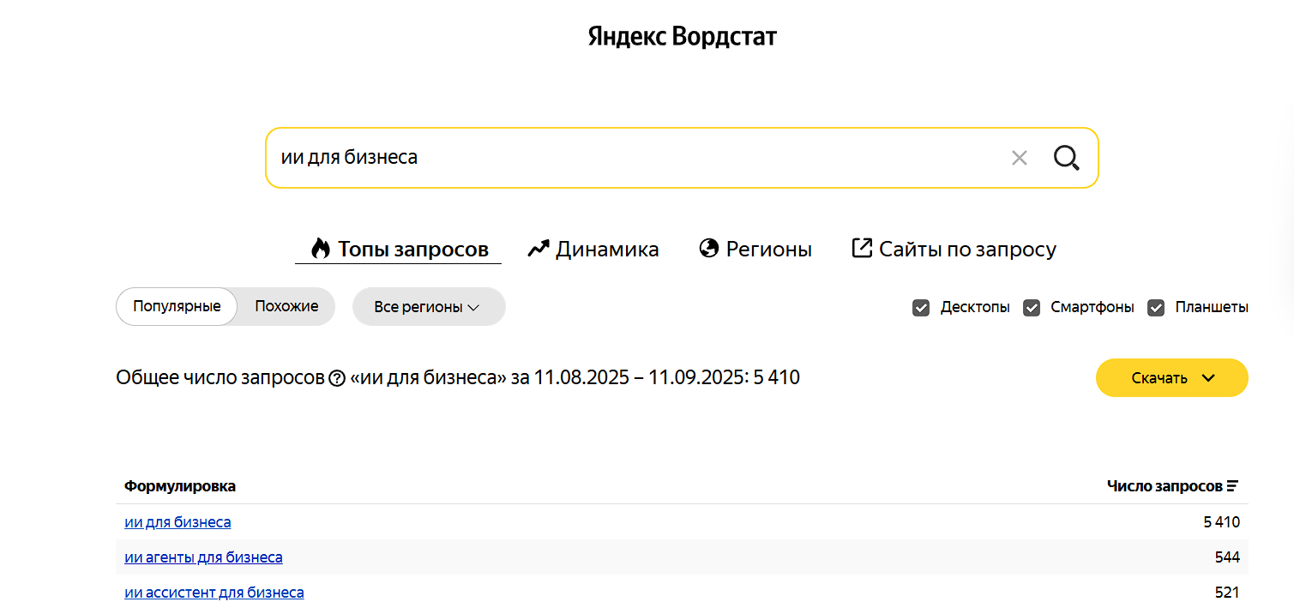Image resolution: width=1294 pixels, height=608 pixels.
Task: Click the Яндекс Вордстат logo
Action: click(x=683, y=37)
